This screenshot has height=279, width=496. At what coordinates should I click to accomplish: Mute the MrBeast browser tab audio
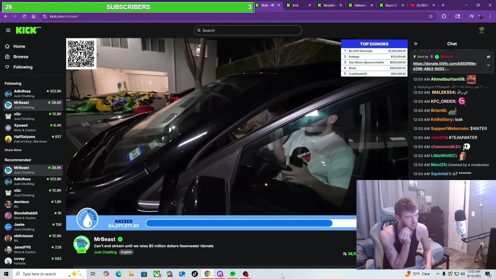272,5
